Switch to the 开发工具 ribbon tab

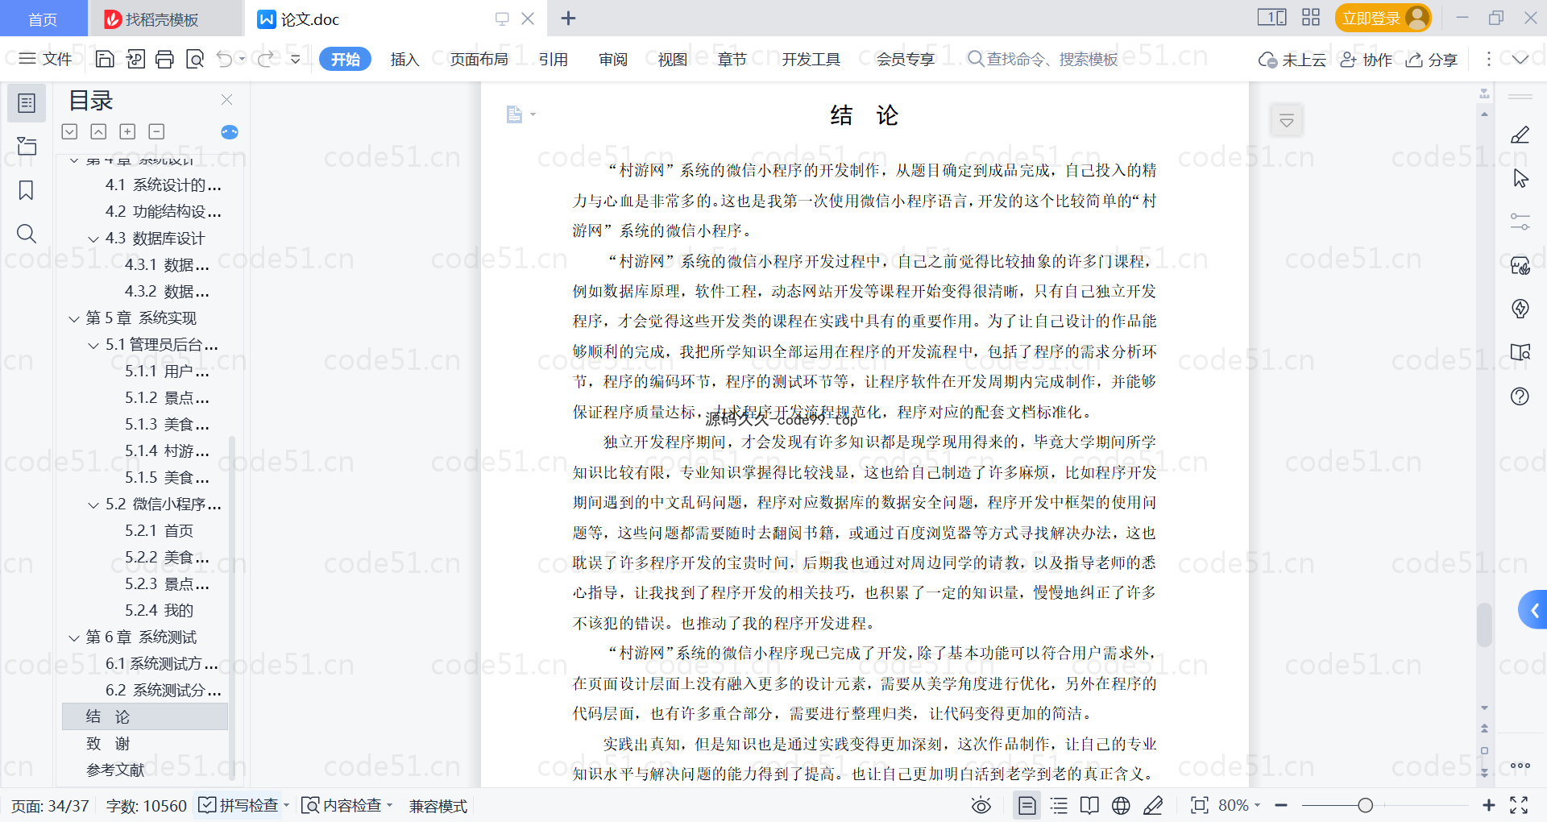[x=811, y=59]
